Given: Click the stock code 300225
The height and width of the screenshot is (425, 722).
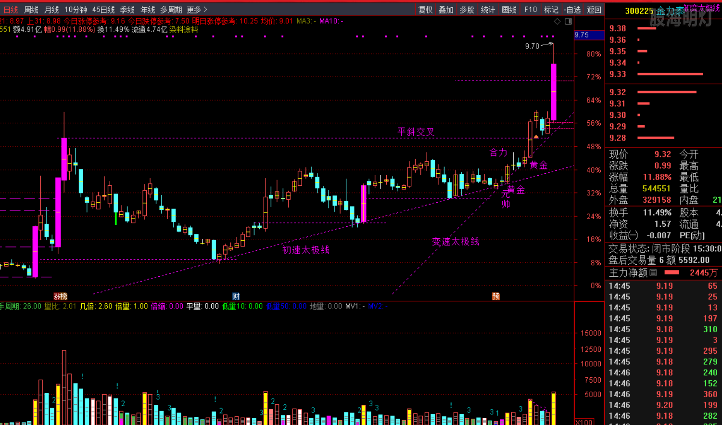Looking at the screenshot, I should coord(639,11).
